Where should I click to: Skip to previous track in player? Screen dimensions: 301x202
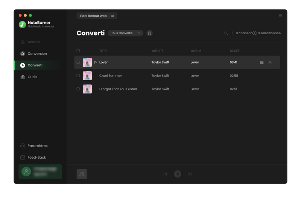(x=165, y=174)
